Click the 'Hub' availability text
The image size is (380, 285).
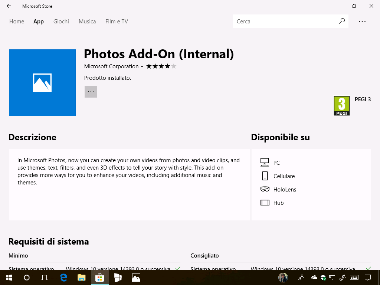click(x=278, y=203)
